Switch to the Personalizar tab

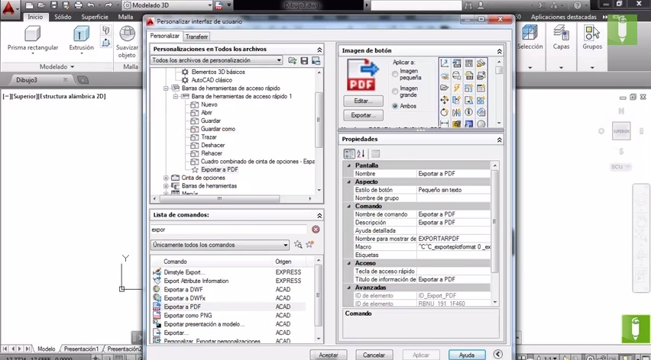pyautogui.click(x=164, y=36)
